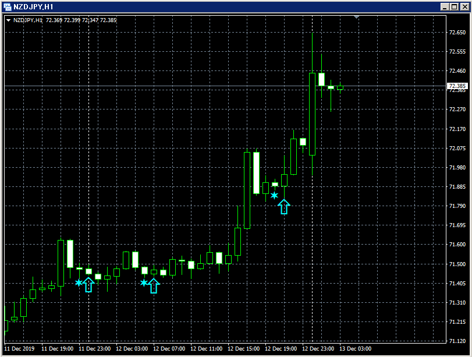
Task: Click the star marker above the rightmost buy arrow
Action: [274, 195]
